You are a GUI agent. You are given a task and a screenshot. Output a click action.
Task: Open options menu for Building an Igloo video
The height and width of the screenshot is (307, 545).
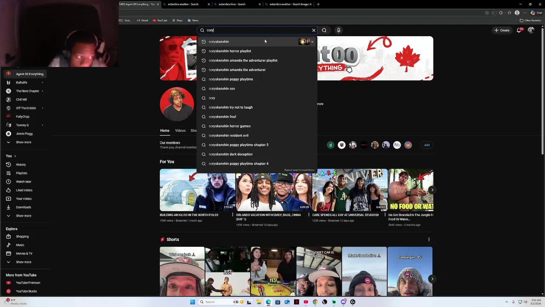click(232, 215)
